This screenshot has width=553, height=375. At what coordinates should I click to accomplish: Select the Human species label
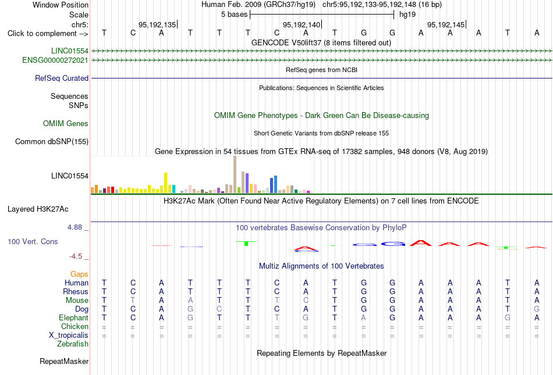click(76, 283)
